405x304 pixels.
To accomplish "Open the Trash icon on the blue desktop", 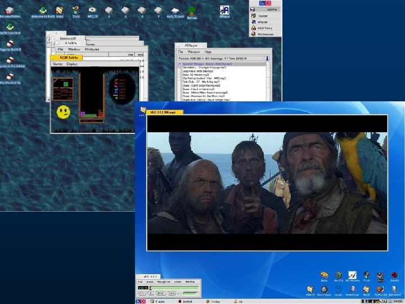I will pos(367,276).
